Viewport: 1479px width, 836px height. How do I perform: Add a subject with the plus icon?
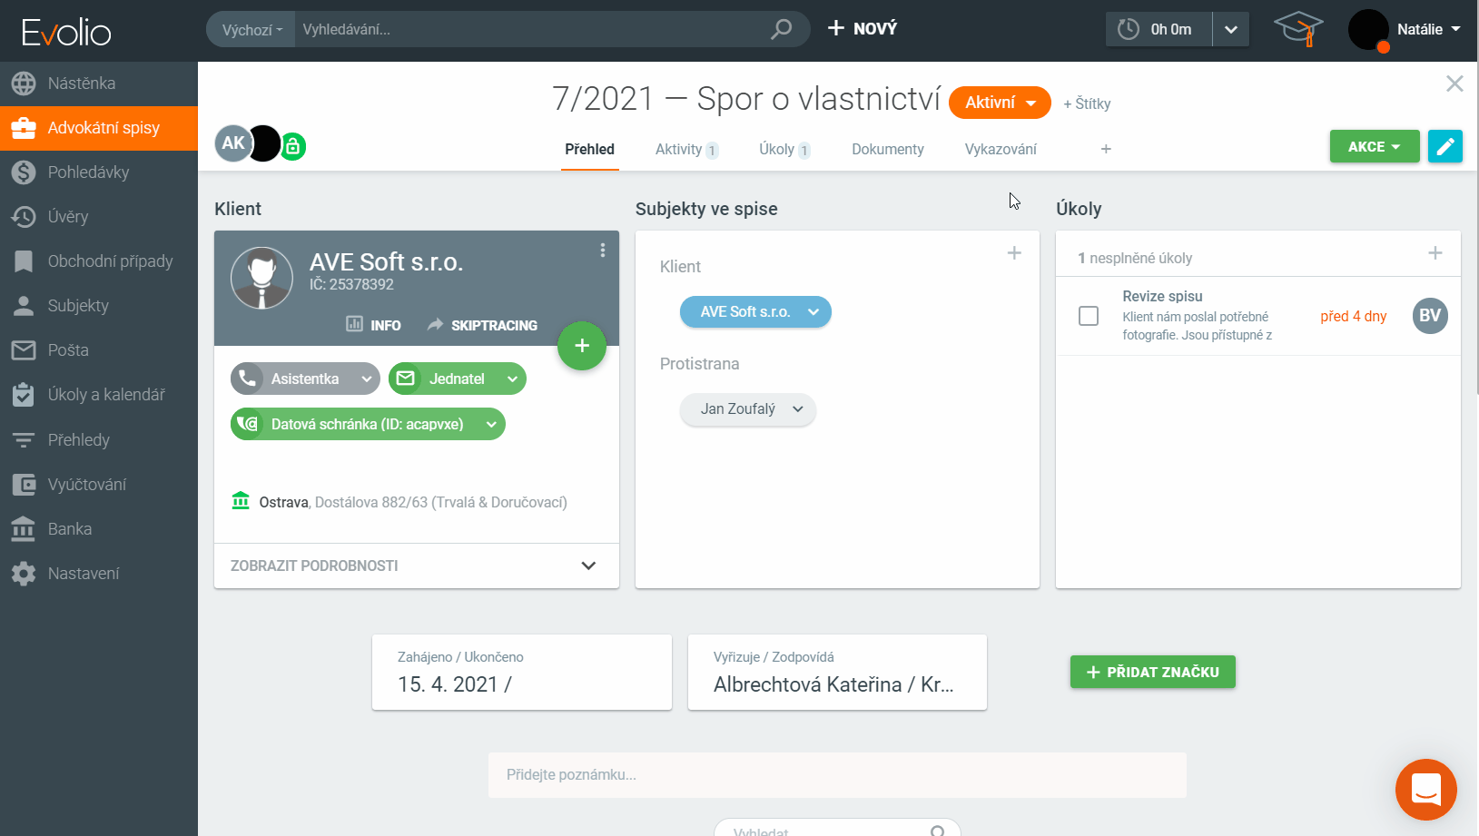(1014, 253)
